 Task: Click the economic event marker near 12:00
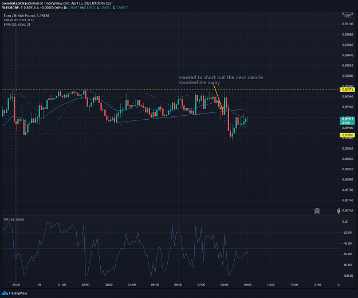pos(317,211)
